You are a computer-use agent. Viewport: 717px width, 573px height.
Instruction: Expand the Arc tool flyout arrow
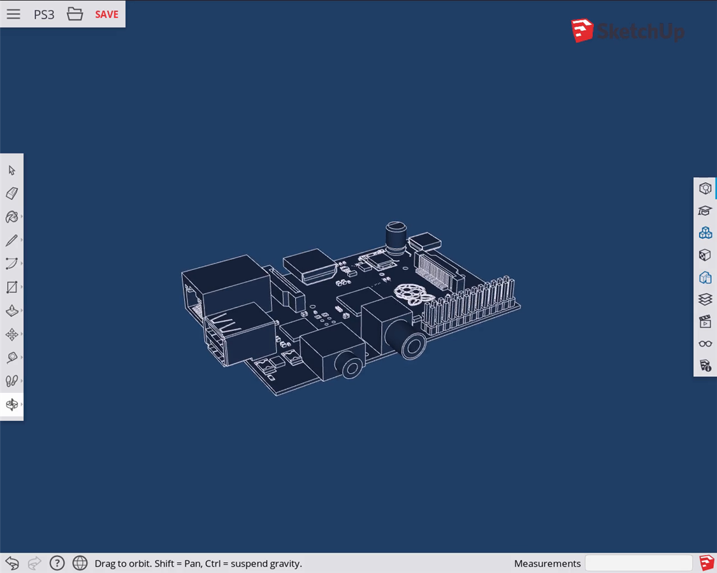(22, 263)
